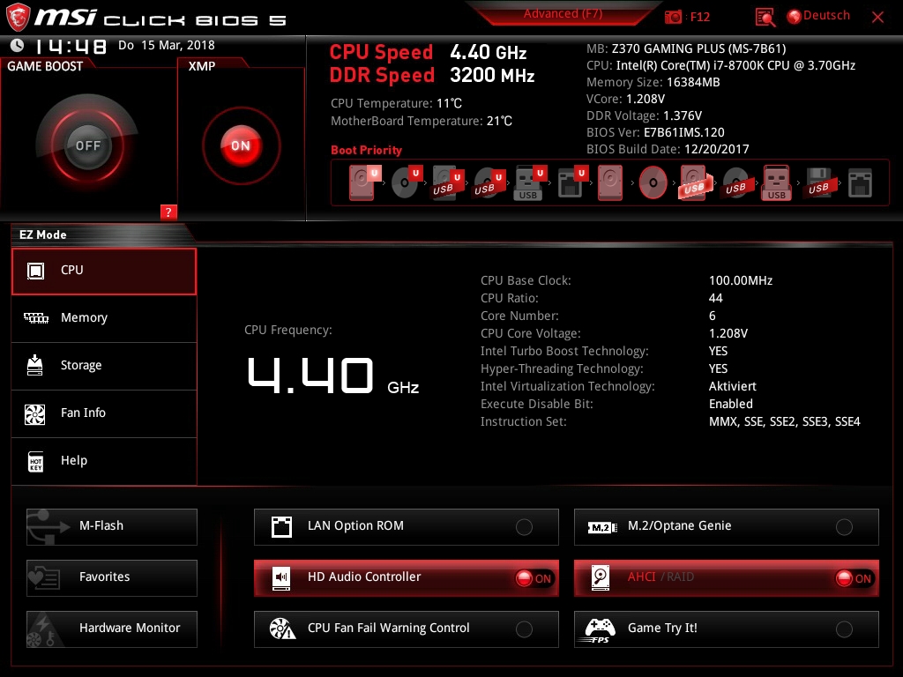
Task: Choose the UEFI USB CD/DVD boot icon
Action: coord(489,182)
